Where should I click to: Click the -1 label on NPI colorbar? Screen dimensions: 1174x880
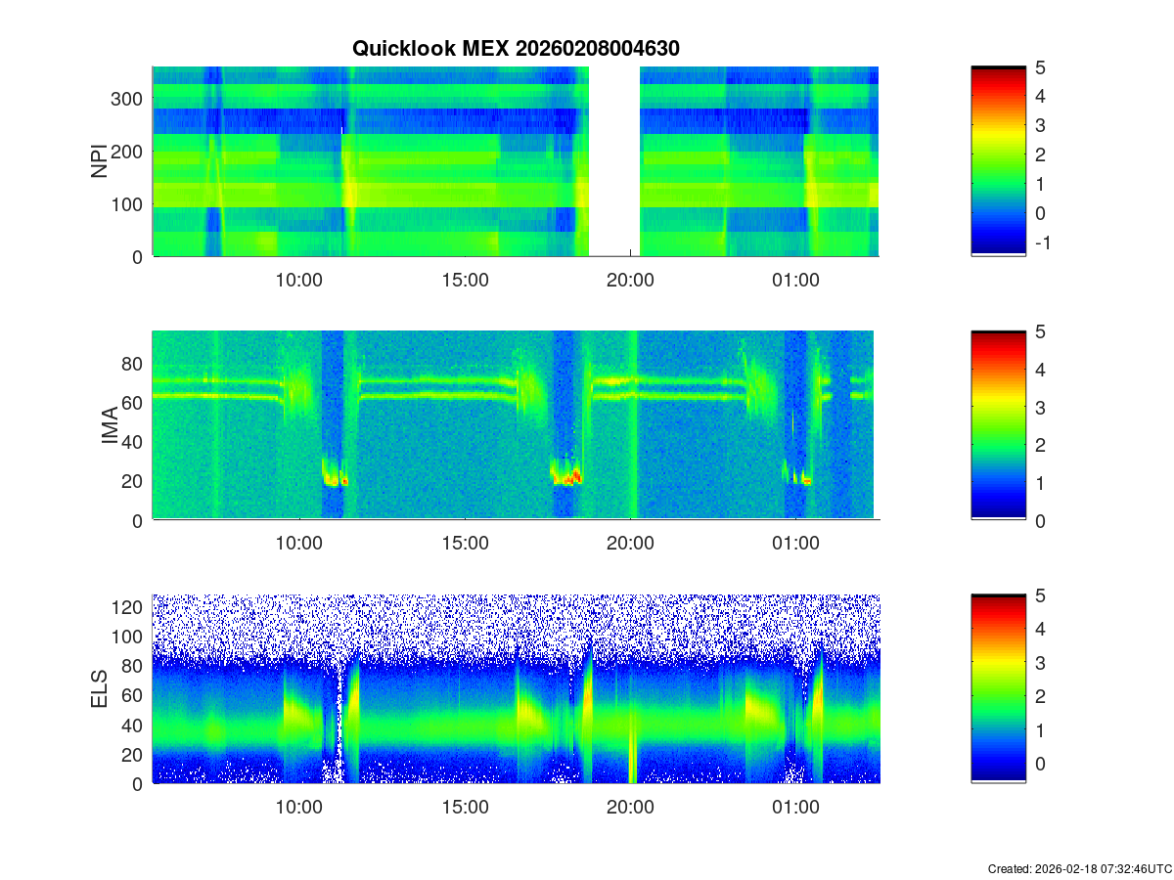click(1044, 243)
